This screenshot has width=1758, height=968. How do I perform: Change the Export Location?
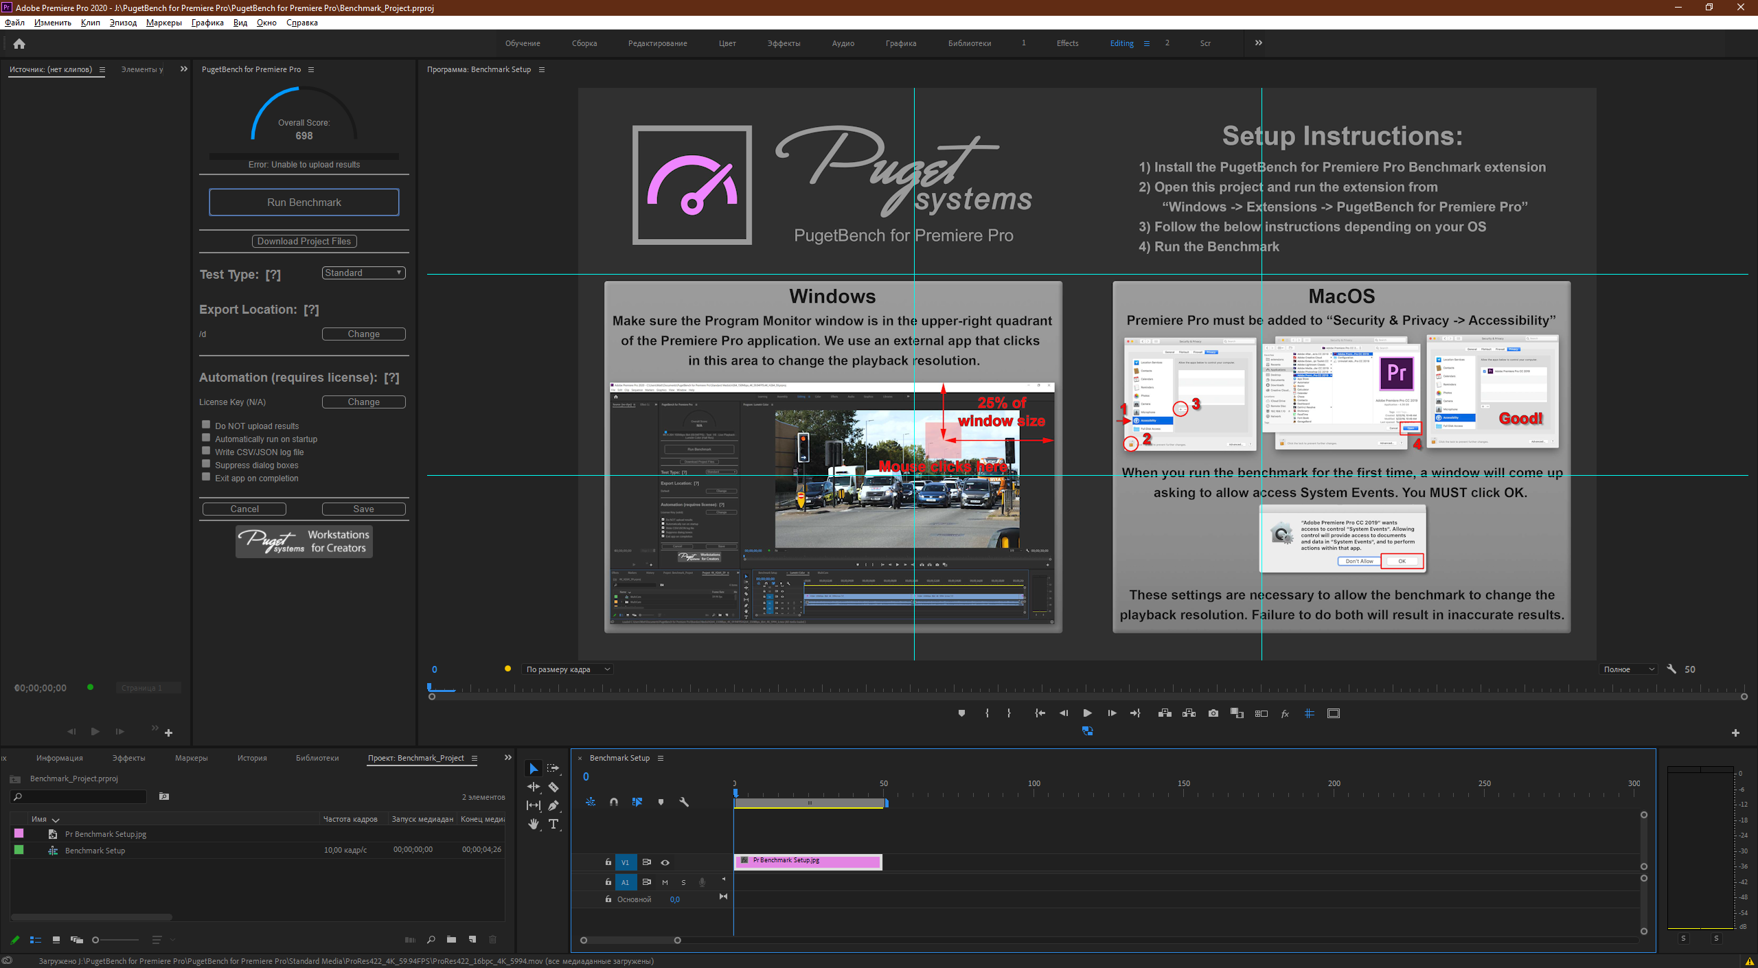click(x=364, y=334)
